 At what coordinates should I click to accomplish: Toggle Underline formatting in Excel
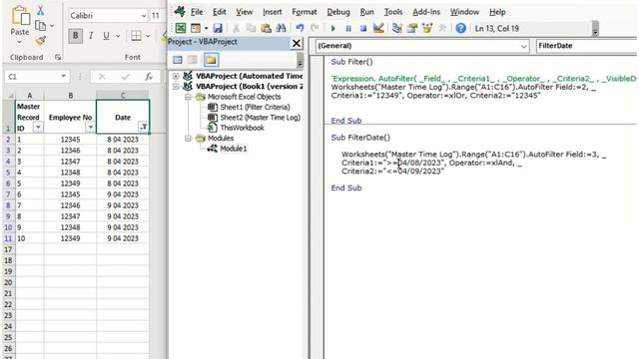[x=106, y=36]
